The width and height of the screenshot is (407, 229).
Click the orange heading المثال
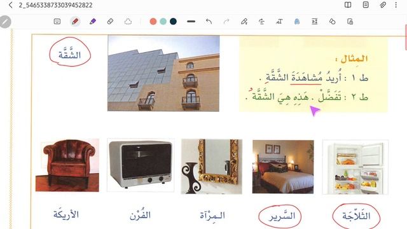coord(352,59)
